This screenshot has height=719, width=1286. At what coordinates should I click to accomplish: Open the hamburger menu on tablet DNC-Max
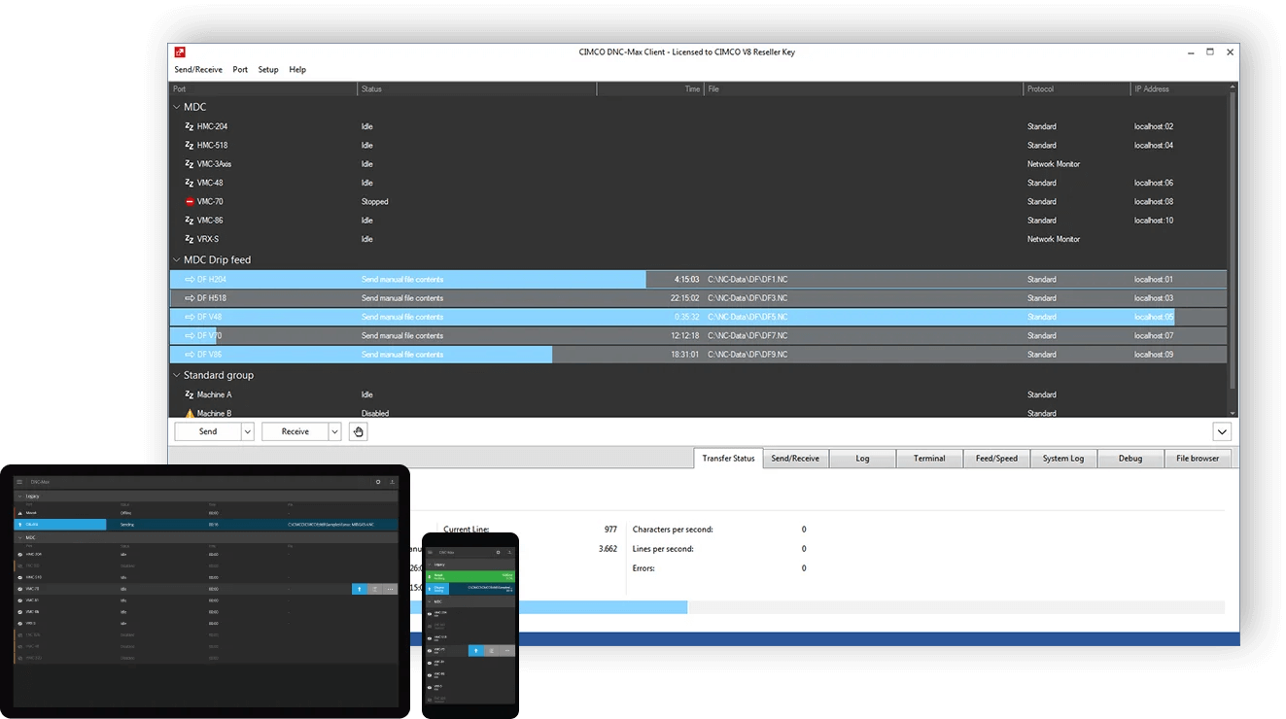pos(18,482)
